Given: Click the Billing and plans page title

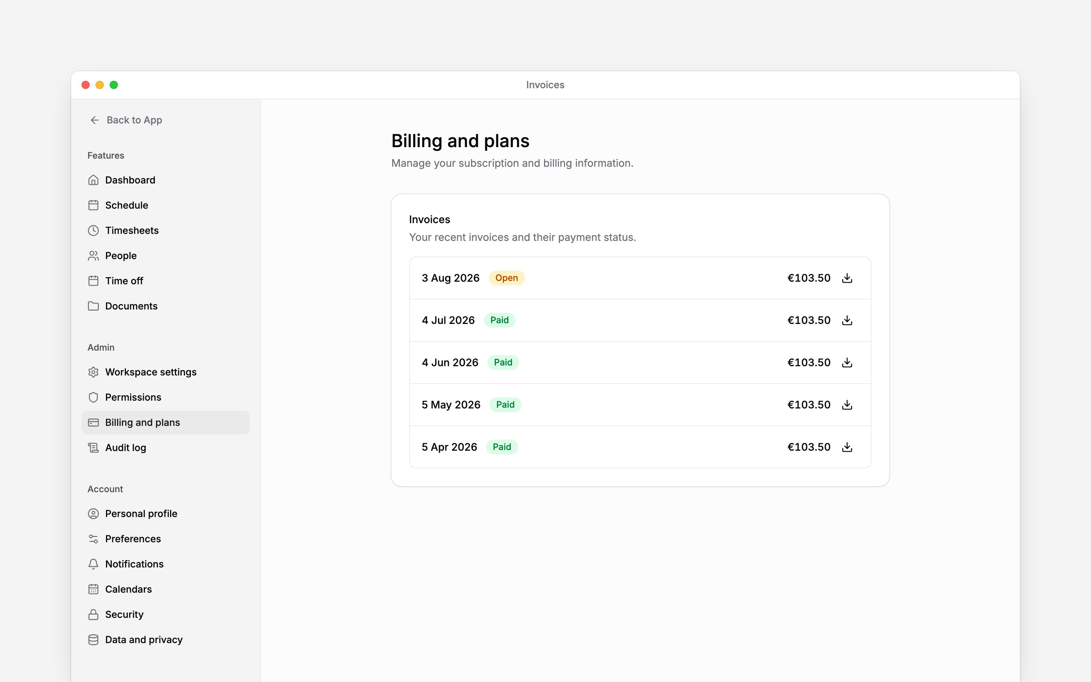Looking at the screenshot, I should click(x=460, y=141).
